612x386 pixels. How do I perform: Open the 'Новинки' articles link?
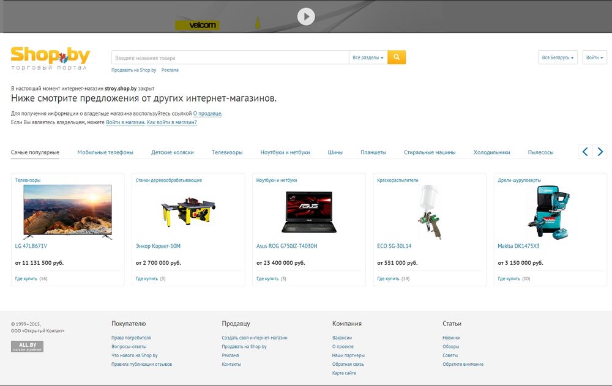pos(452,338)
